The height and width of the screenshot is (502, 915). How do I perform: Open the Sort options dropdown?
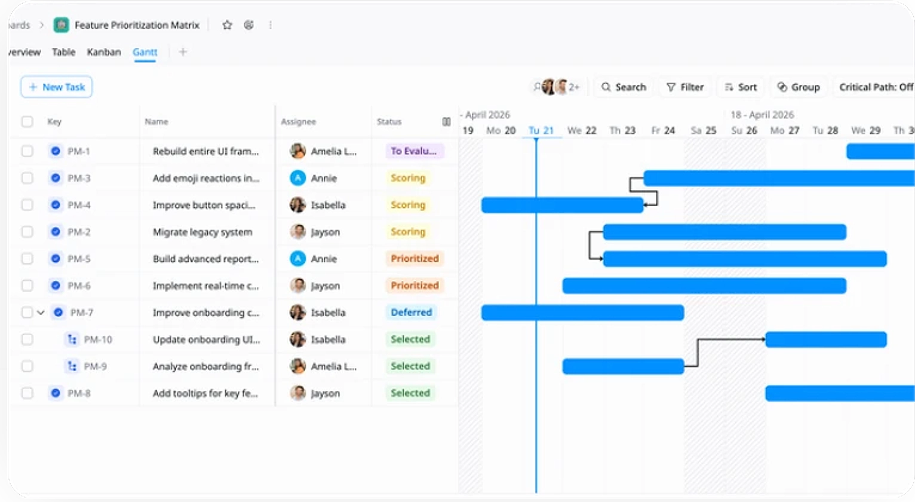point(741,87)
